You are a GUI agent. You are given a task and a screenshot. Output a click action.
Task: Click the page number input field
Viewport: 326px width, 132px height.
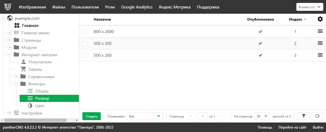(x=202, y=116)
